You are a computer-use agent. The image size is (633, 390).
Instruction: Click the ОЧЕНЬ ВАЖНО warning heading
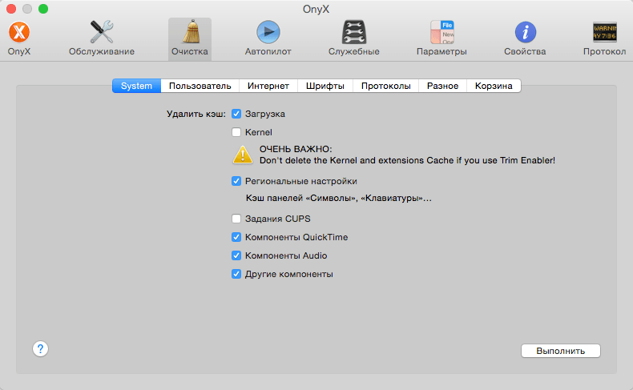(x=296, y=149)
